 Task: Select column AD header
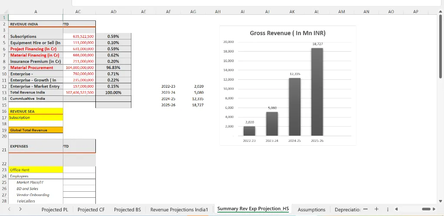[114, 12]
